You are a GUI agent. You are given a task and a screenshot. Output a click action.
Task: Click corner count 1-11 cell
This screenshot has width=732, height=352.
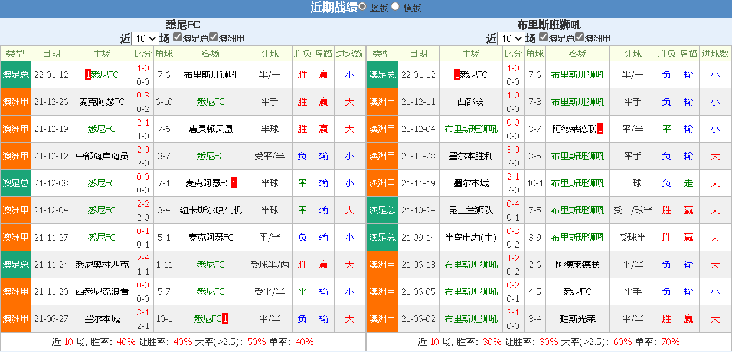click(x=164, y=265)
